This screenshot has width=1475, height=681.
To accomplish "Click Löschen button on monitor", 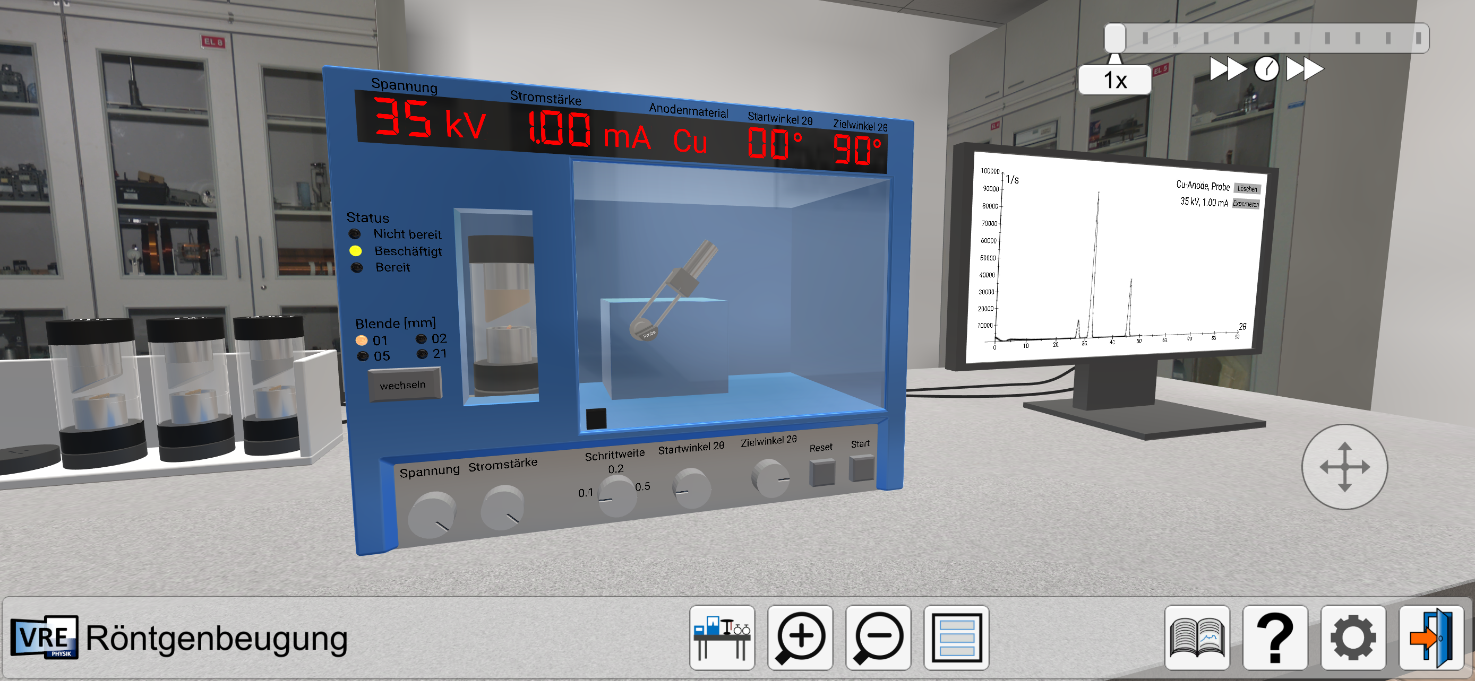I will (x=1247, y=189).
